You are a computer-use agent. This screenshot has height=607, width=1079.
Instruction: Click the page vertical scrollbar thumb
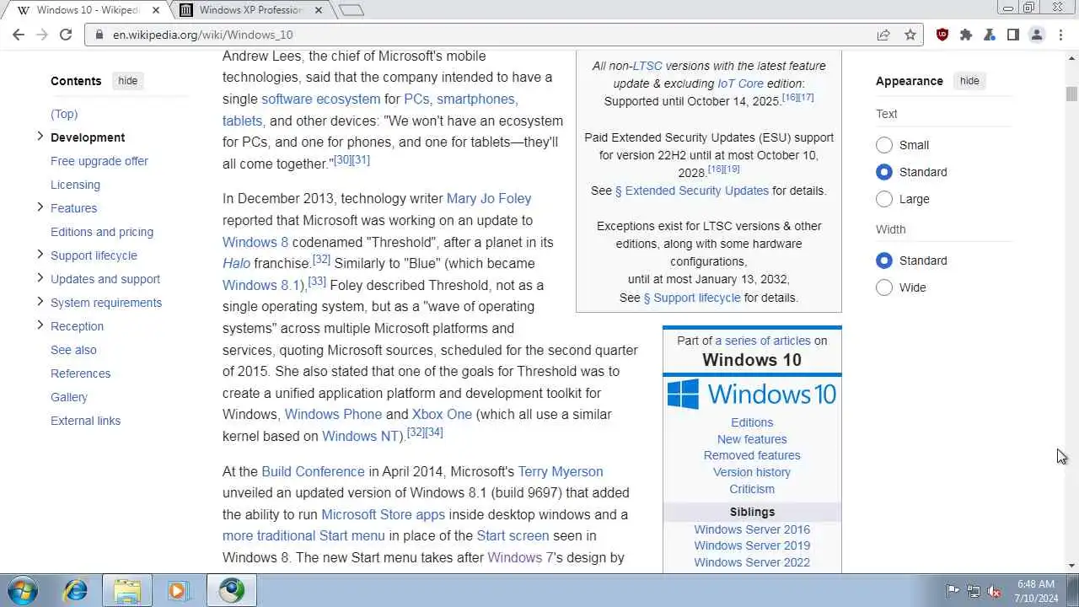coord(1071,94)
